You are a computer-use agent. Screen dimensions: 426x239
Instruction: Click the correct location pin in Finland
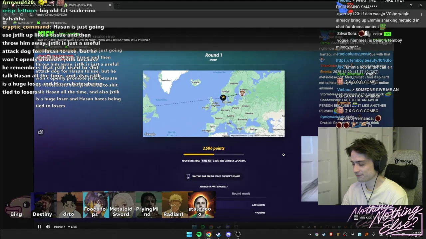[x=242, y=93]
